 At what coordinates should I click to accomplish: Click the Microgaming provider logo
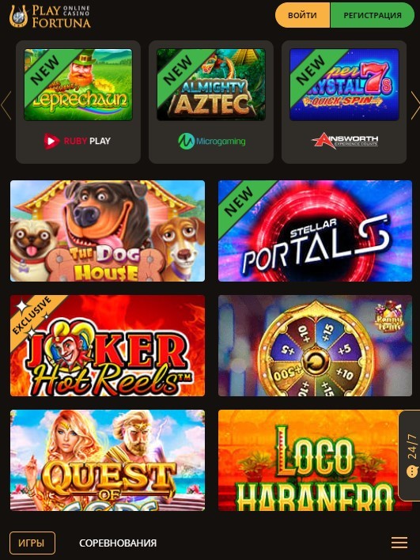click(x=211, y=141)
